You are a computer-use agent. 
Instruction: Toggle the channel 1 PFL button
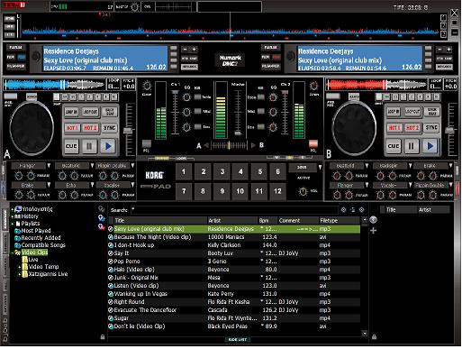pyautogui.click(x=147, y=143)
